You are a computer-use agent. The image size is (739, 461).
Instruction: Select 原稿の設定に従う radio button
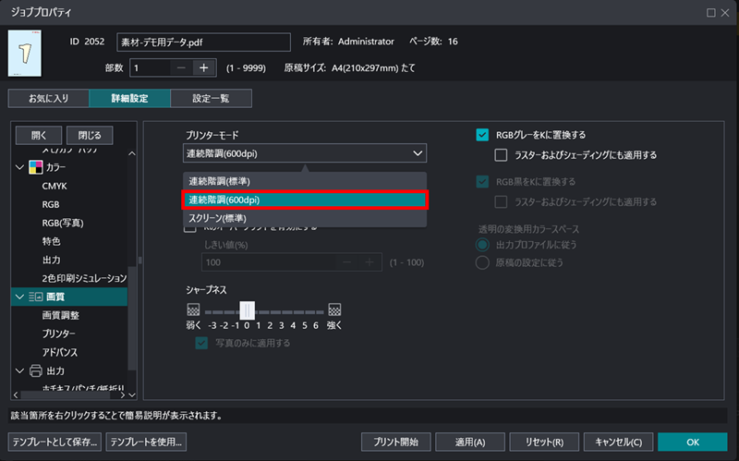point(482,262)
